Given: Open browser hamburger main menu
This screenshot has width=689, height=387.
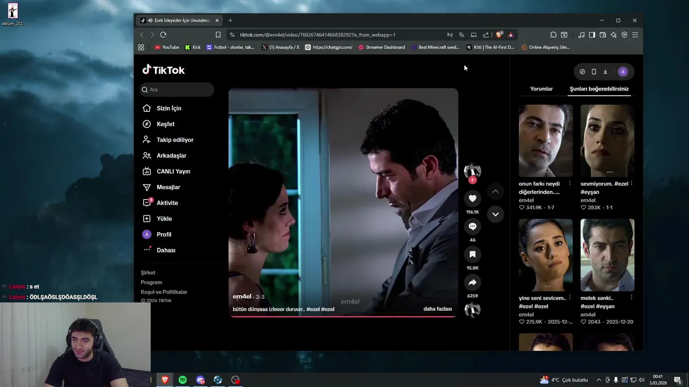Looking at the screenshot, I should click(x=635, y=35).
